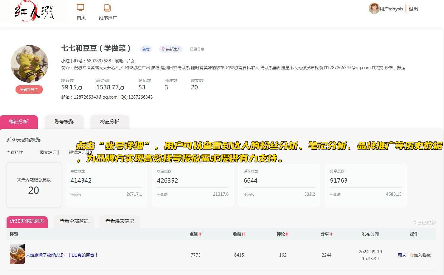
Task: Sort the list by 分享 arrows
Action: tap(331, 234)
